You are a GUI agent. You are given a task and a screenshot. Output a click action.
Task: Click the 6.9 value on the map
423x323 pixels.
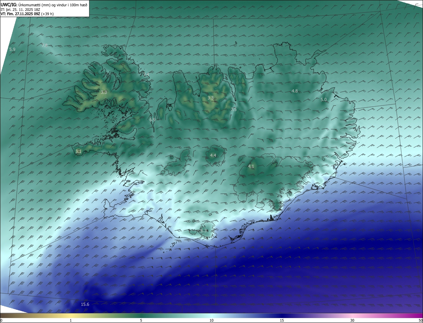(x=152, y=120)
